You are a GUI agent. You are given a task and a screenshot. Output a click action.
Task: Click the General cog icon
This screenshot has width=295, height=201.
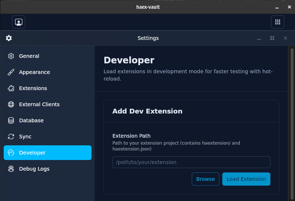point(11,56)
